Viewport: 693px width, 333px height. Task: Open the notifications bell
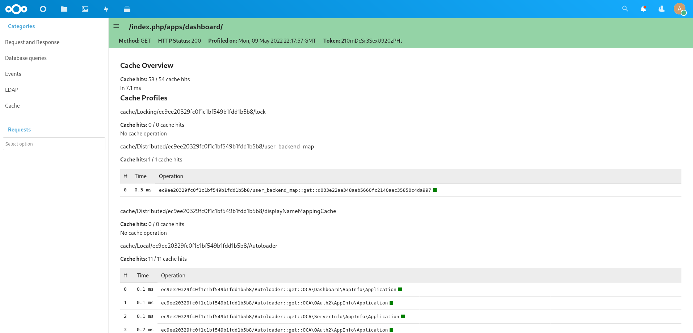[643, 8]
